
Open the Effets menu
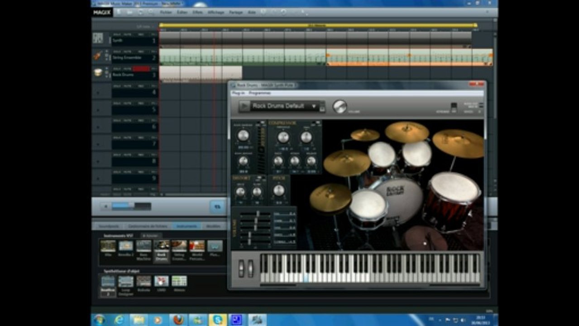tap(197, 12)
